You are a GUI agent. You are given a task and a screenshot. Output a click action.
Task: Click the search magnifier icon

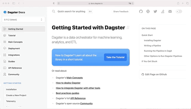point(53,11)
